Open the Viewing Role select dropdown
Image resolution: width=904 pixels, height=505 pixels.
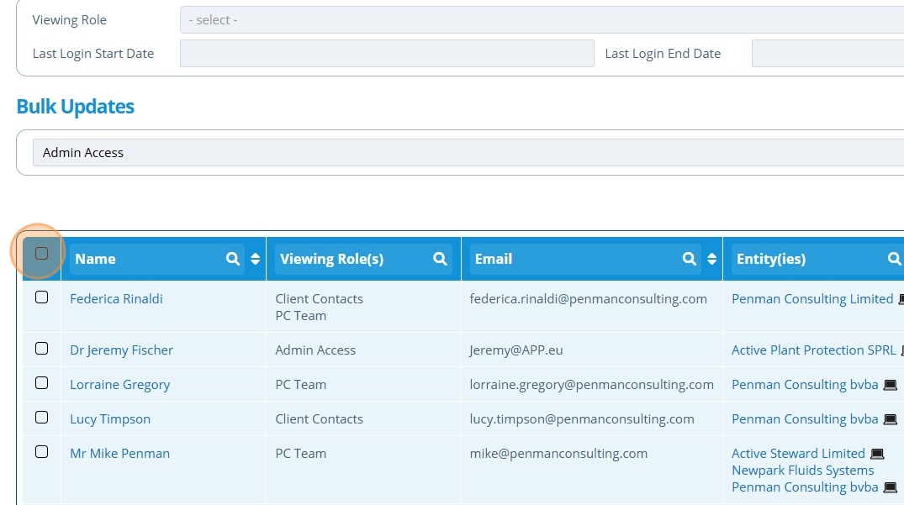click(x=542, y=19)
